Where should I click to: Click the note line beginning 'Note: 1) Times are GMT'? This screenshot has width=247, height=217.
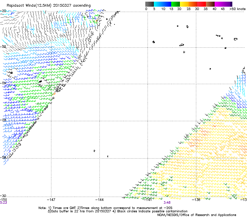pos(105,208)
